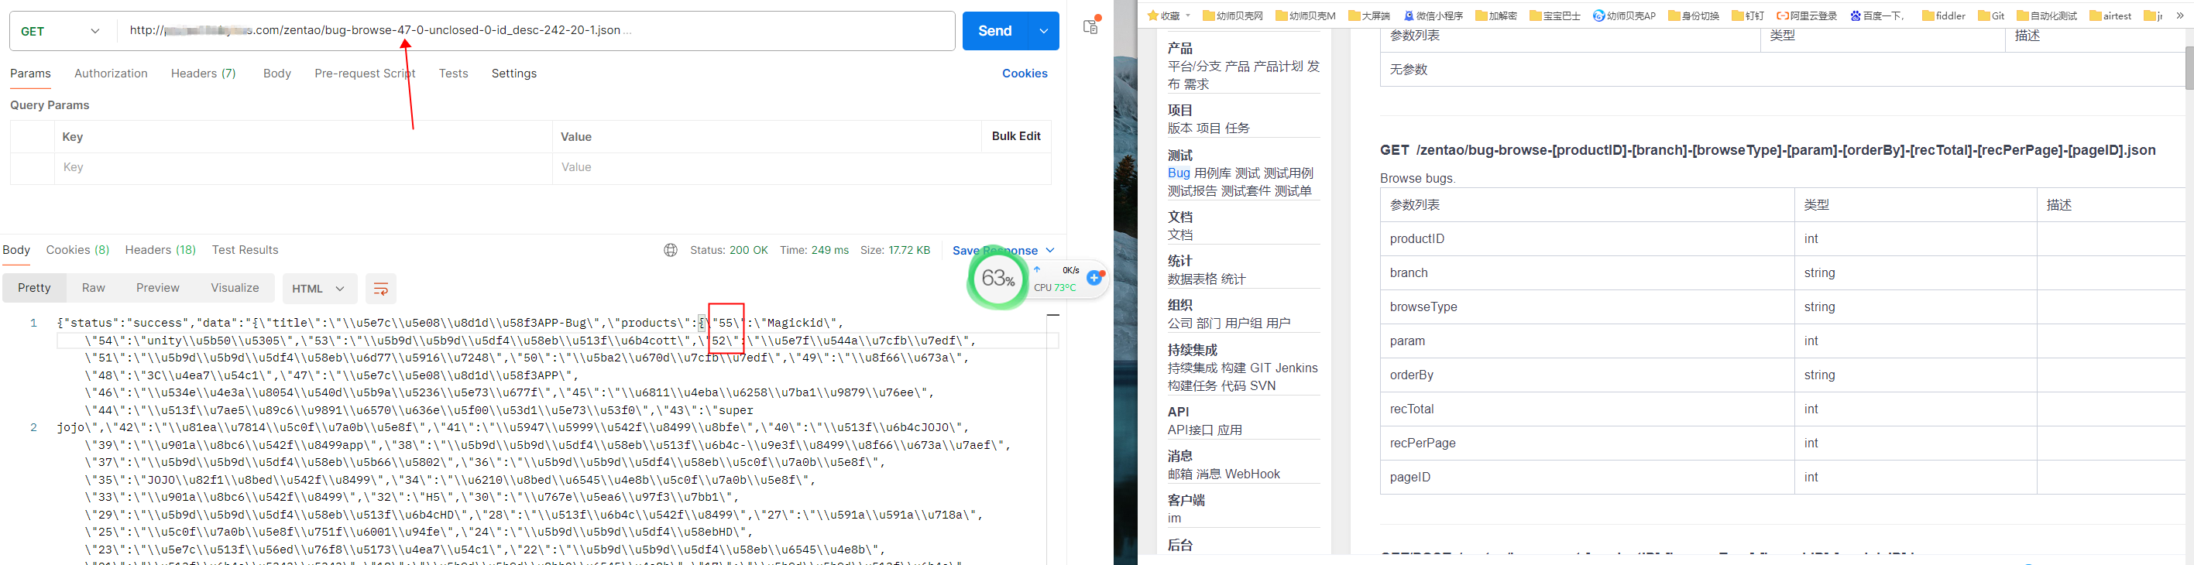Viewport: 2194px width, 565px height.
Task: Open the 百度一下 bookmark
Action: click(x=1877, y=15)
